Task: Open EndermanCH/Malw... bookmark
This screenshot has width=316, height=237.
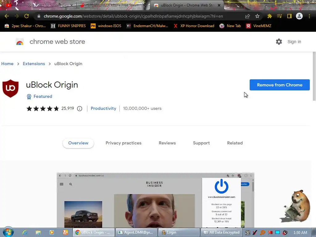Action: [147, 26]
